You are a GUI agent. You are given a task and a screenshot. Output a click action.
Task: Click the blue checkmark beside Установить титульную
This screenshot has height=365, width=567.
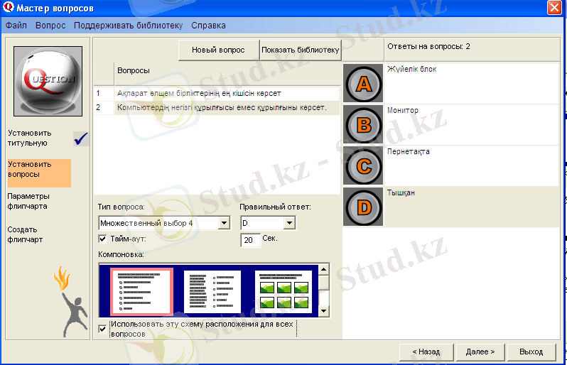81,138
